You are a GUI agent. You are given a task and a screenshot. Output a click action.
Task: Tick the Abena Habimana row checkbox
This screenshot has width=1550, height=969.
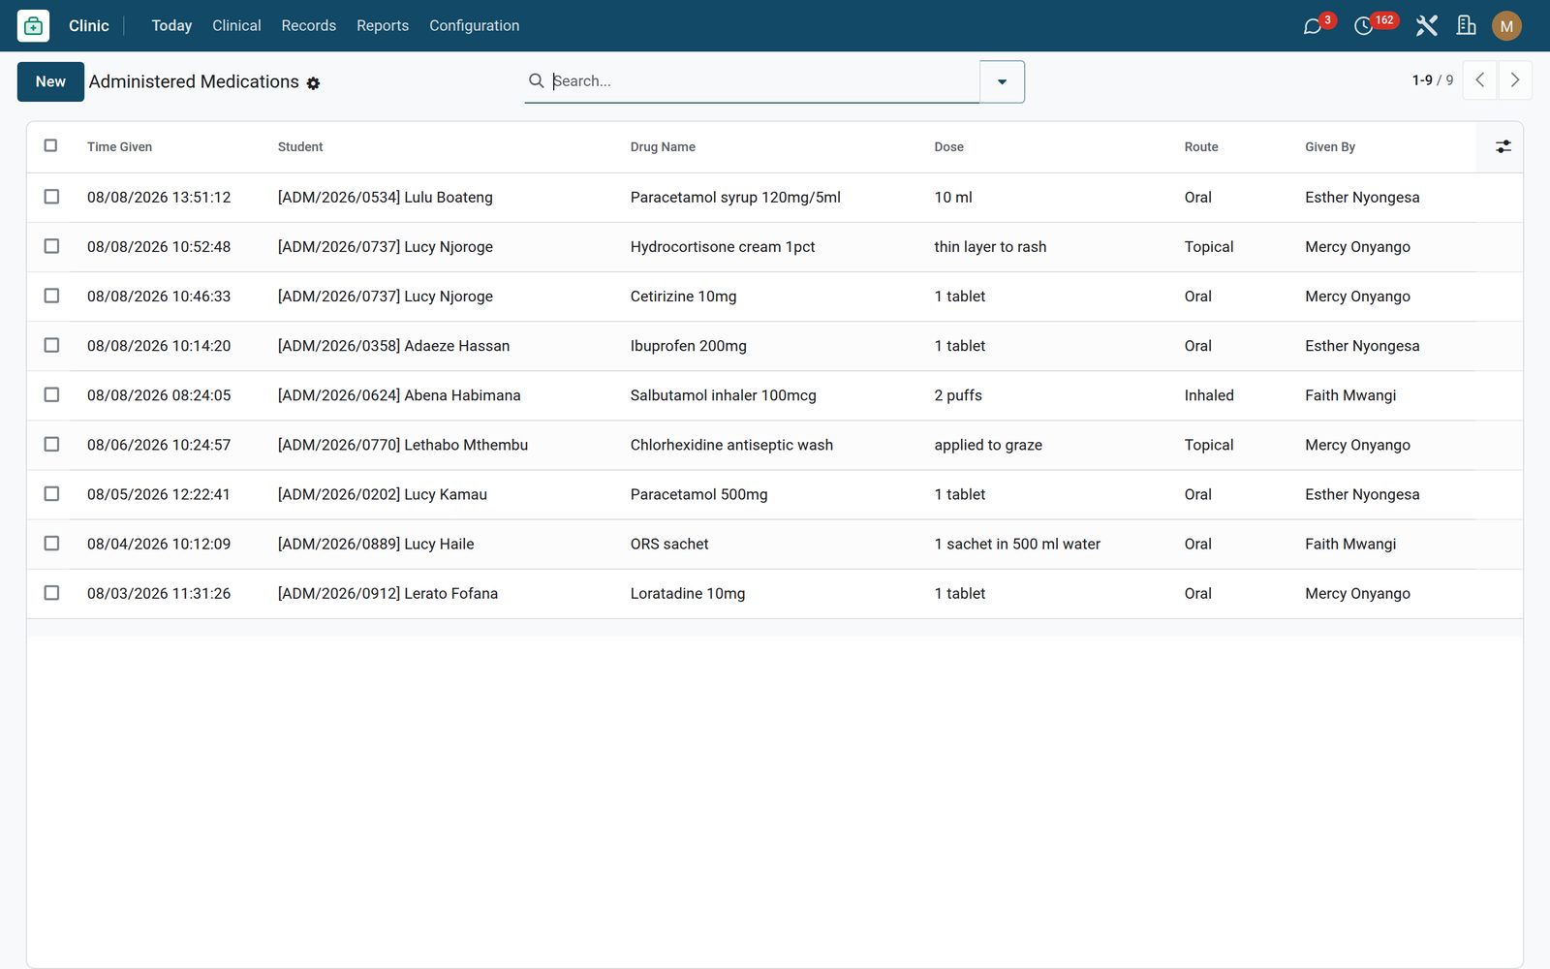(51, 394)
